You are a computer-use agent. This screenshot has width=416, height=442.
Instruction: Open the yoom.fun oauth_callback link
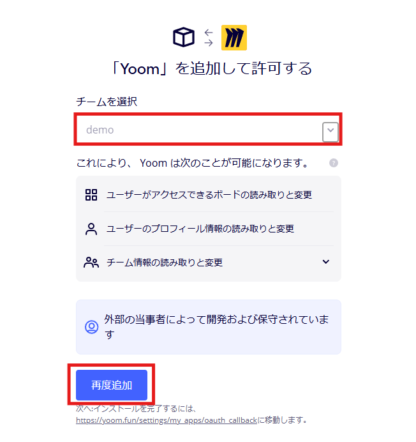[x=167, y=420]
